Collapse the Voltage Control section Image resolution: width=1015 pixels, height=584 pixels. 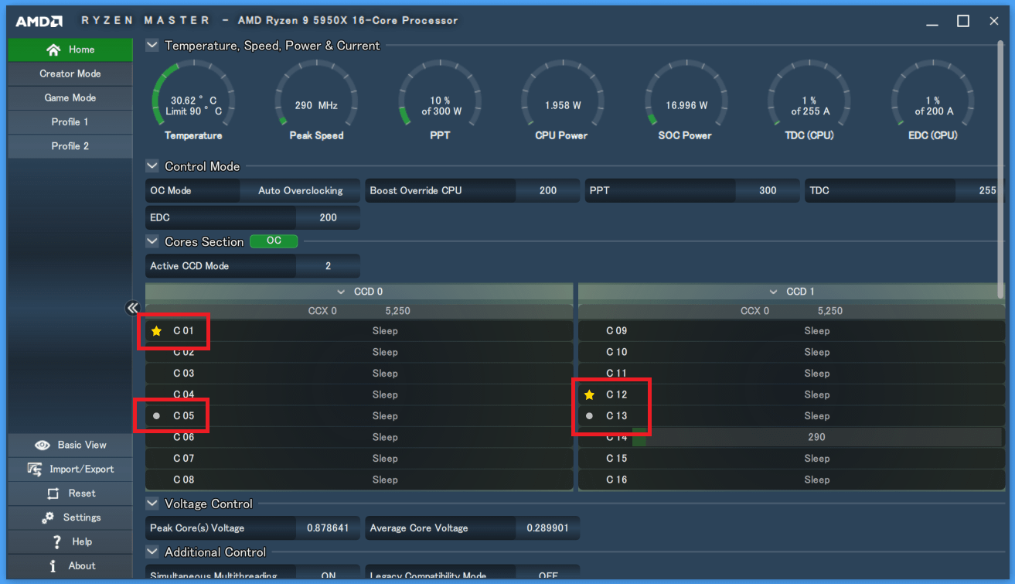pyautogui.click(x=152, y=504)
